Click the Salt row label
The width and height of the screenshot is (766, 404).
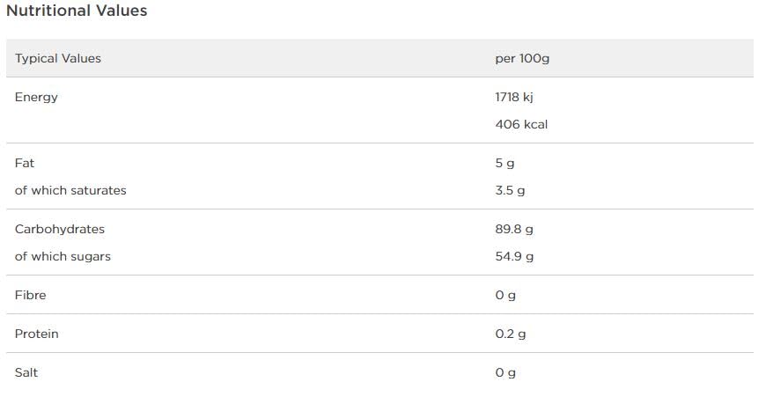(26, 372)
